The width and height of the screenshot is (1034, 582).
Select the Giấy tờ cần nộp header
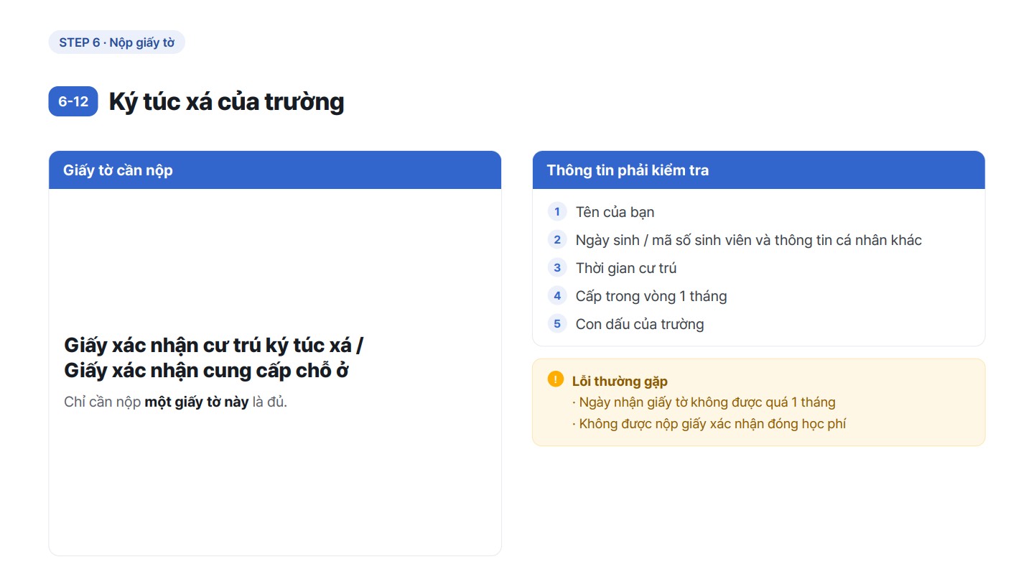coord(275,170)
